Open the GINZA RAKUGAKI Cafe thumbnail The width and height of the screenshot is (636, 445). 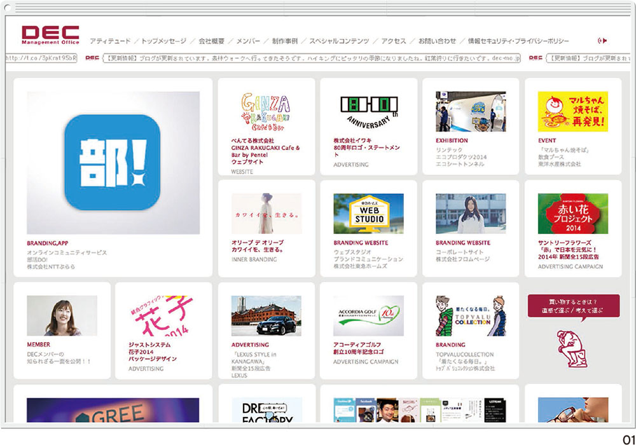[266, 111]
